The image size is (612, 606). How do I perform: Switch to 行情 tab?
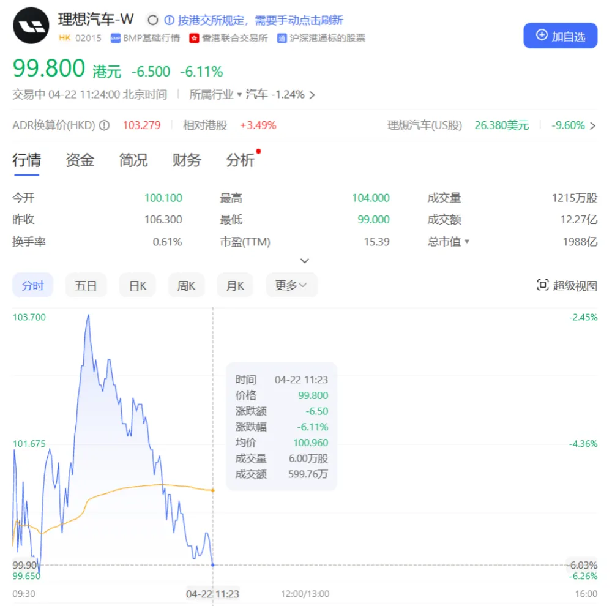tap(26, 160)
